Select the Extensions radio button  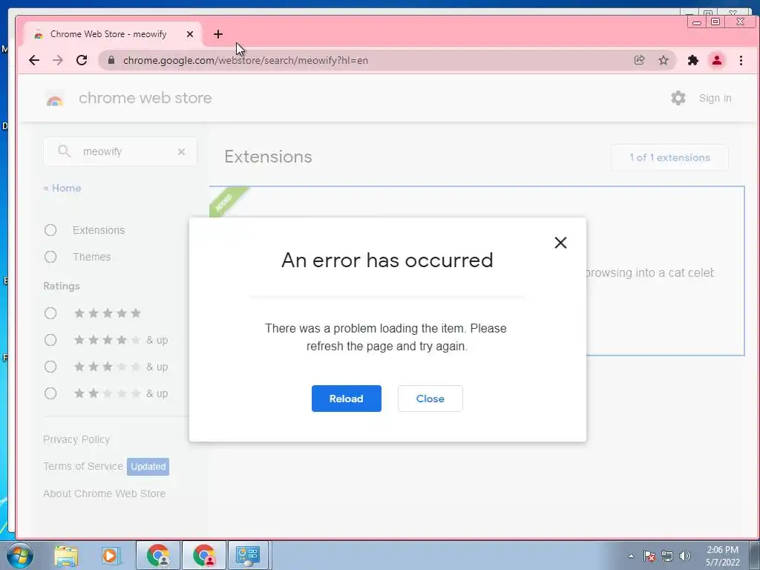50,230
